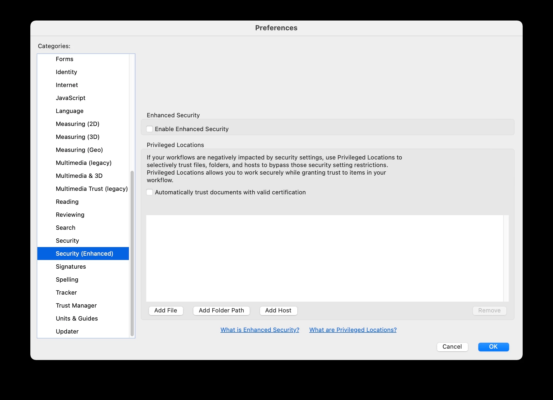Select the Units & Guides category
Screen dimensions: 553x400
(x=77, y=318)
